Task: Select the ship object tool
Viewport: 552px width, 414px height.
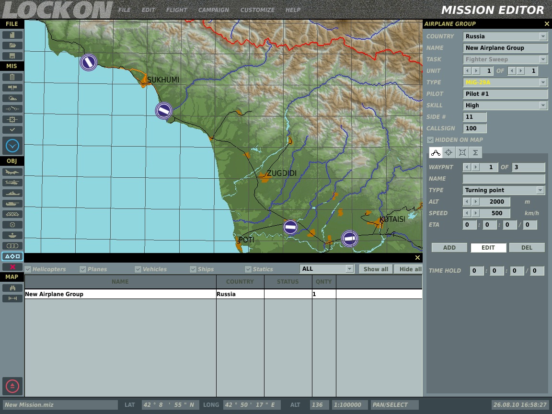Action: (12, 193)
